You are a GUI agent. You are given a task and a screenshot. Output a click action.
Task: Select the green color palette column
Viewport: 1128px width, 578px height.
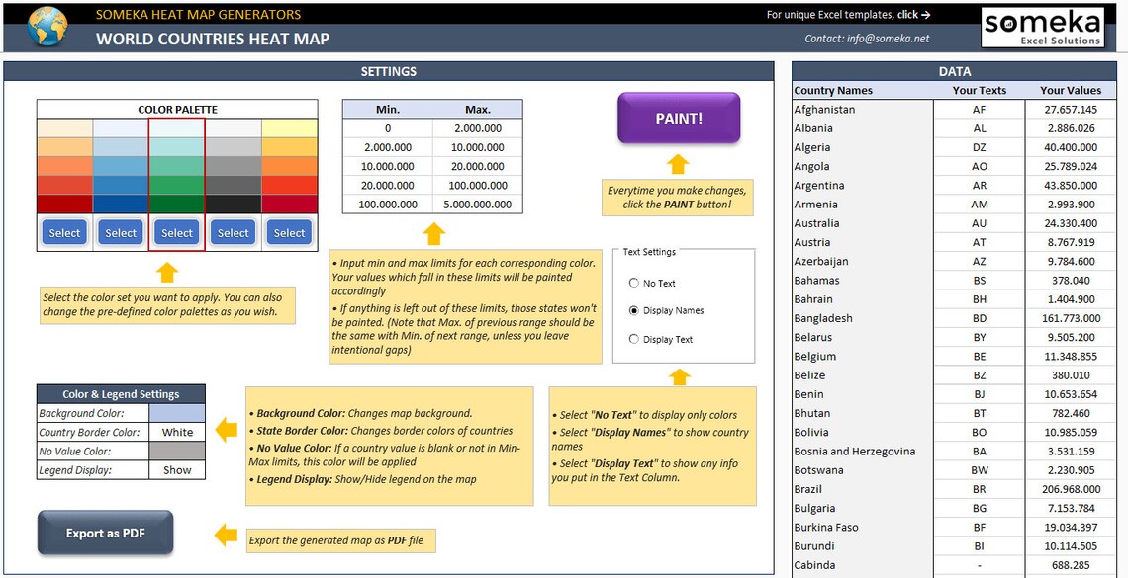point(176,233)
